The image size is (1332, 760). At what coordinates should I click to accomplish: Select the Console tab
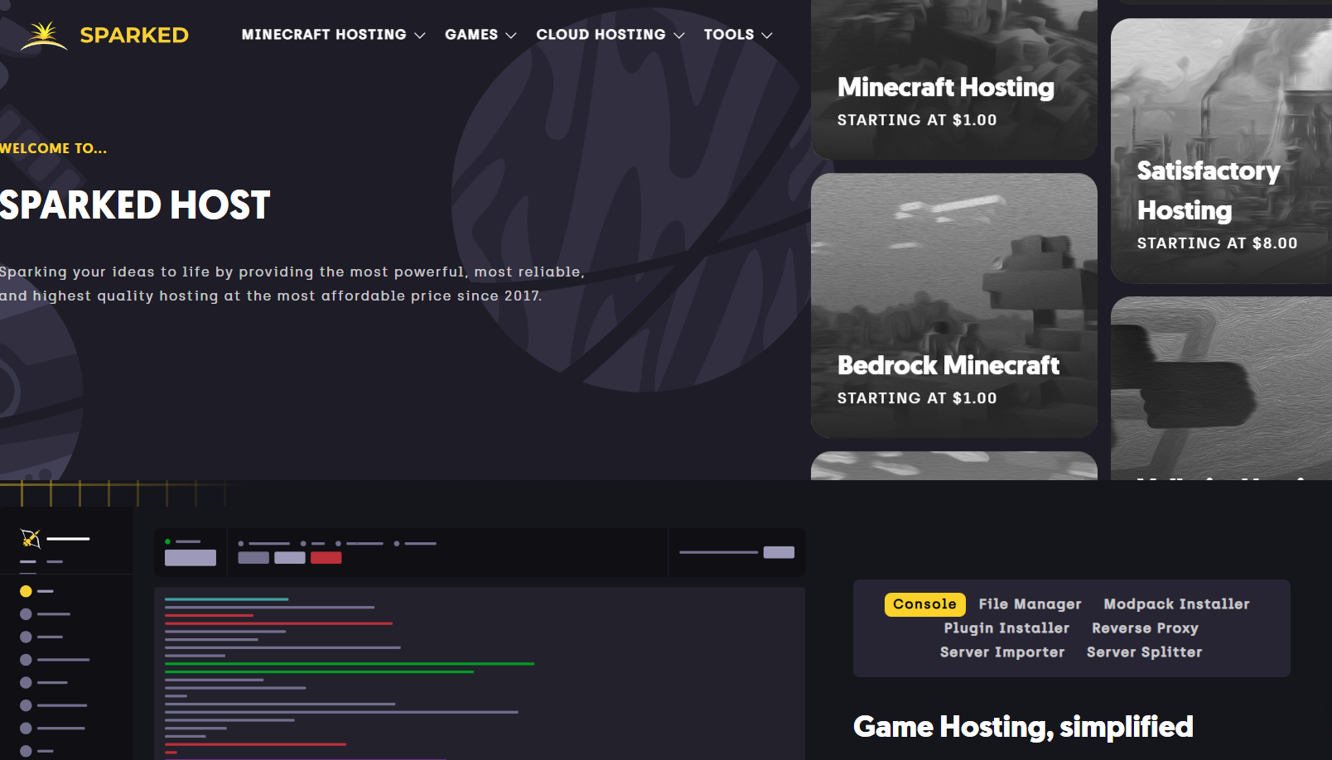(924, 604)
